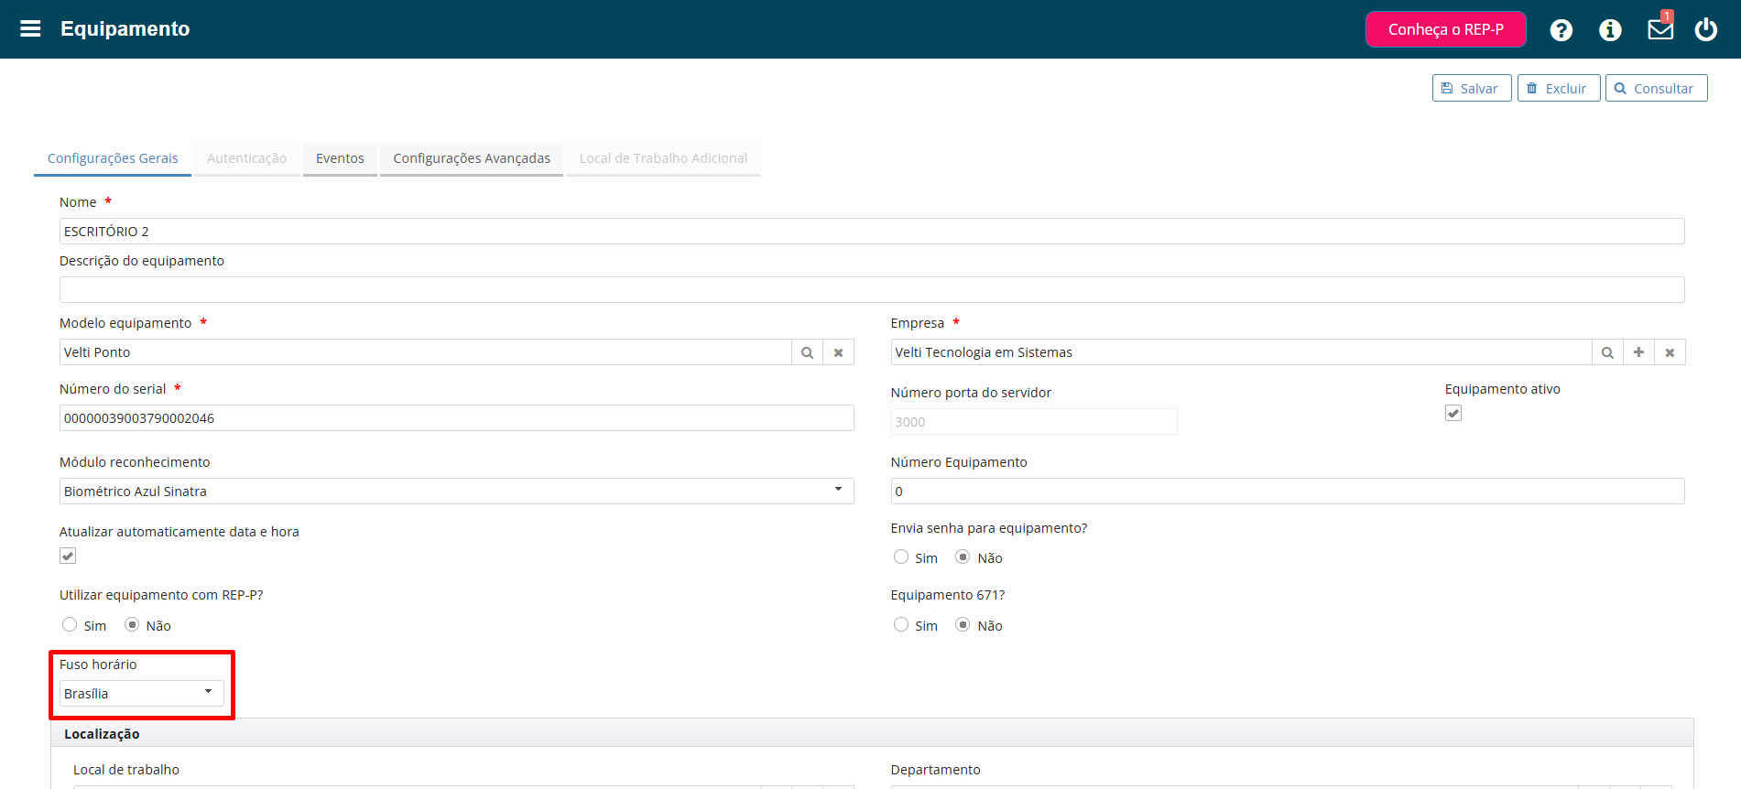
Task: Open Local de Trabalho Adicional tab
Action: pyautogui.click(x=663, y=158)
